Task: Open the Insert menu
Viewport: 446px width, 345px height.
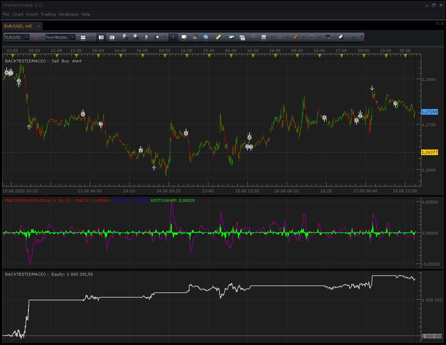Action: point(32,14)
